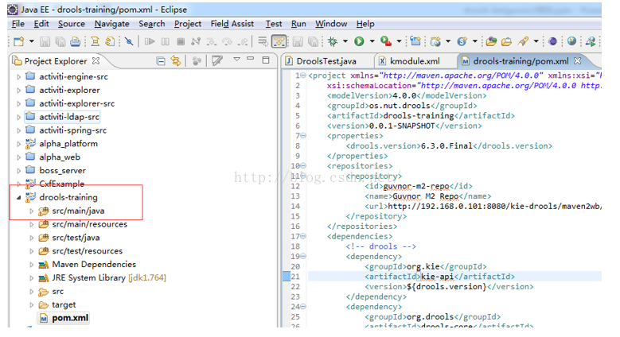Click the Save All toolbar icon
The height and width of the screenshot is (337, 620).
tap(60, 41)
